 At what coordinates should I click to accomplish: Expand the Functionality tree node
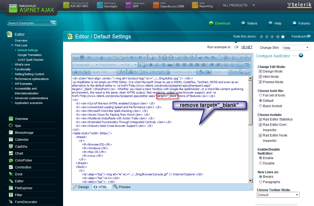pos(12,69)
